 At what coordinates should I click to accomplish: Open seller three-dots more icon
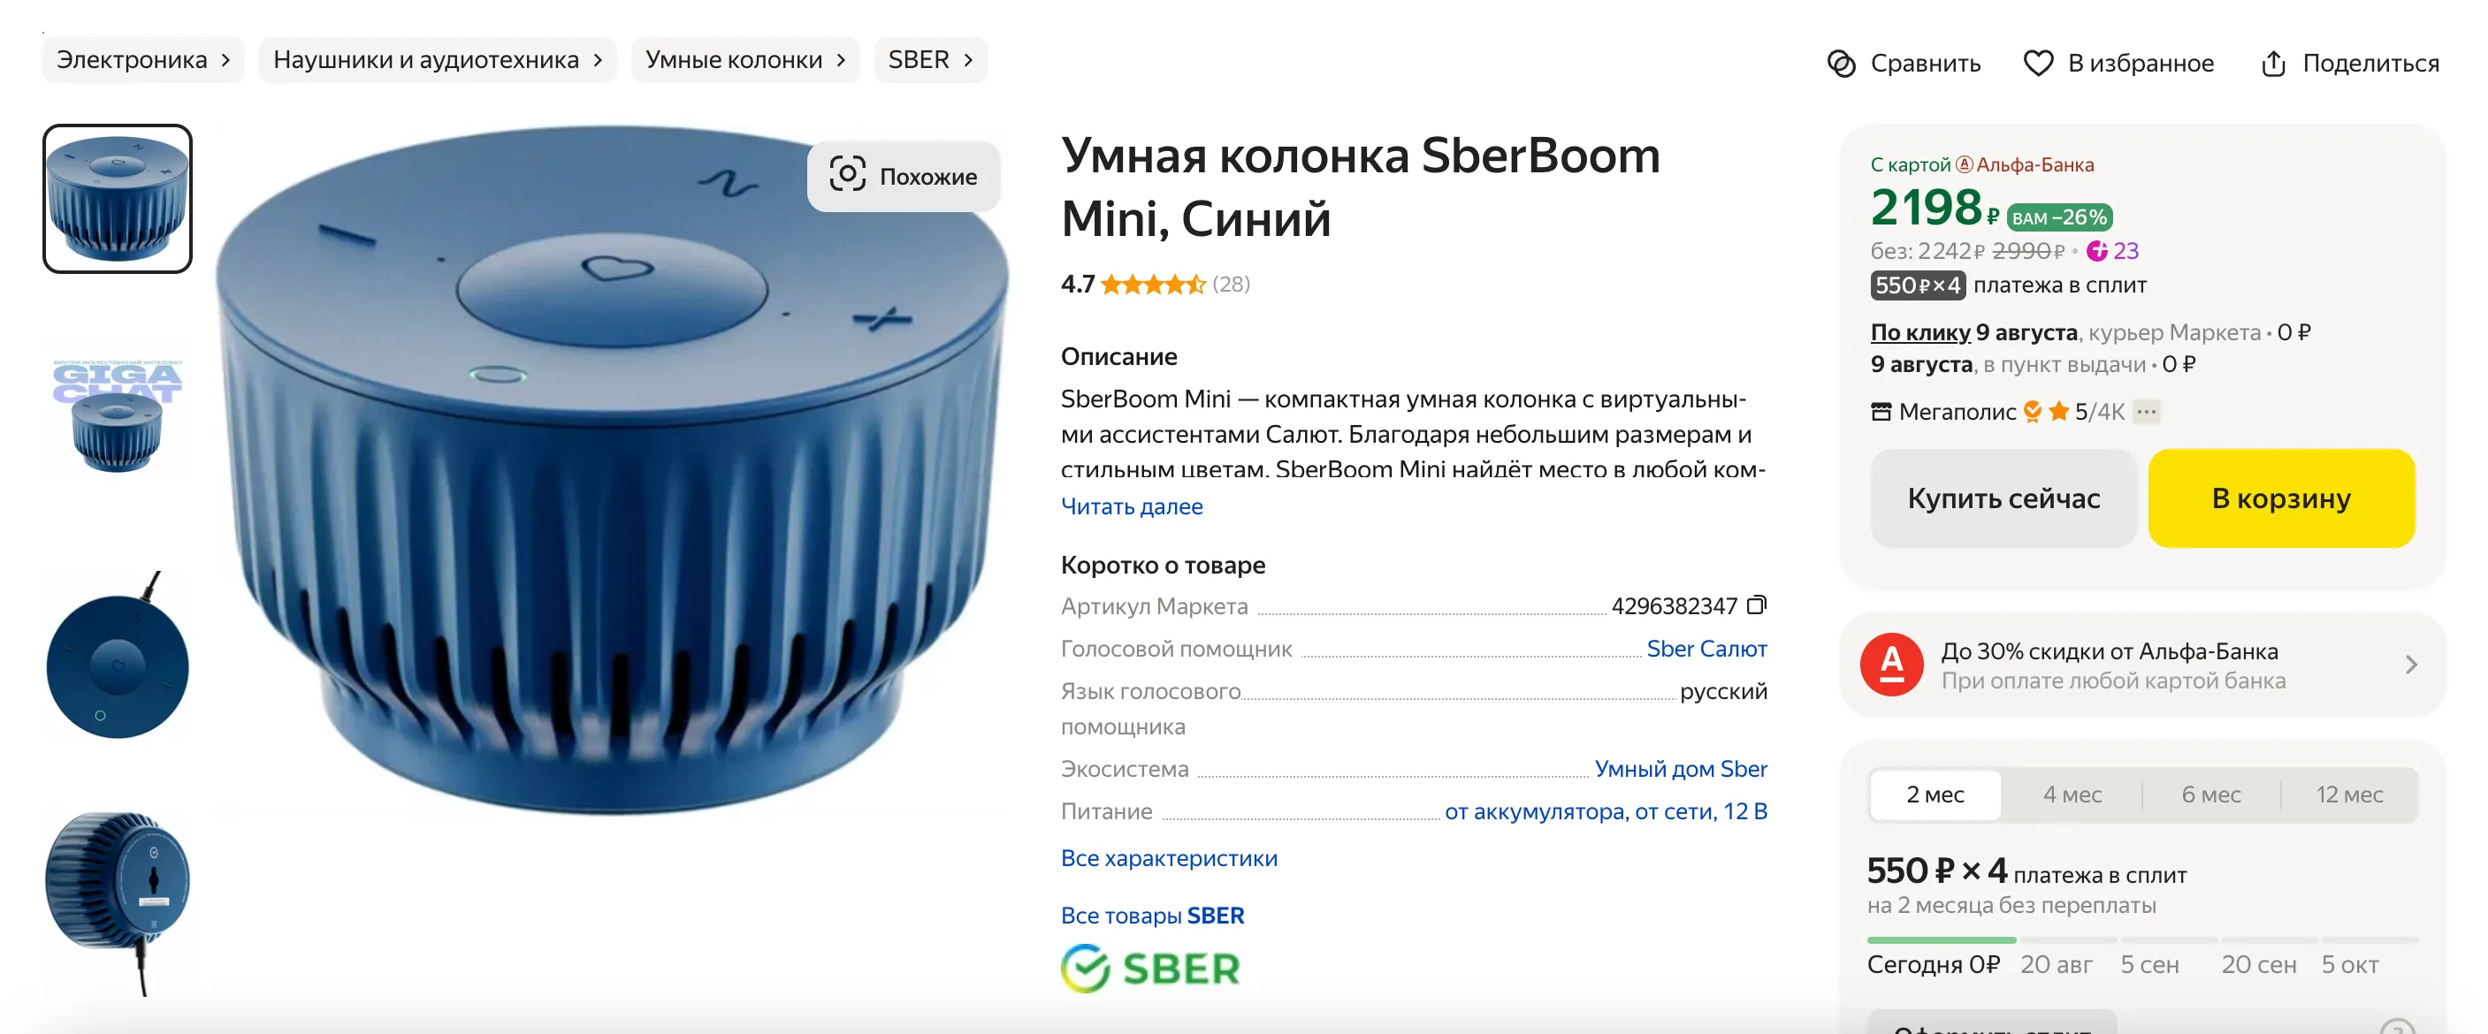(2146, 411)
